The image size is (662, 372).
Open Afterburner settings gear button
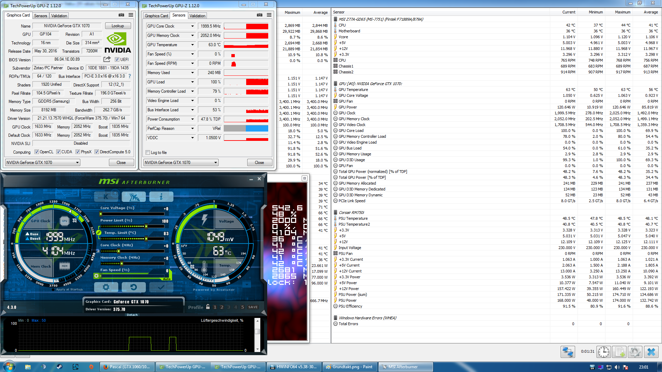tap(106, 287)
